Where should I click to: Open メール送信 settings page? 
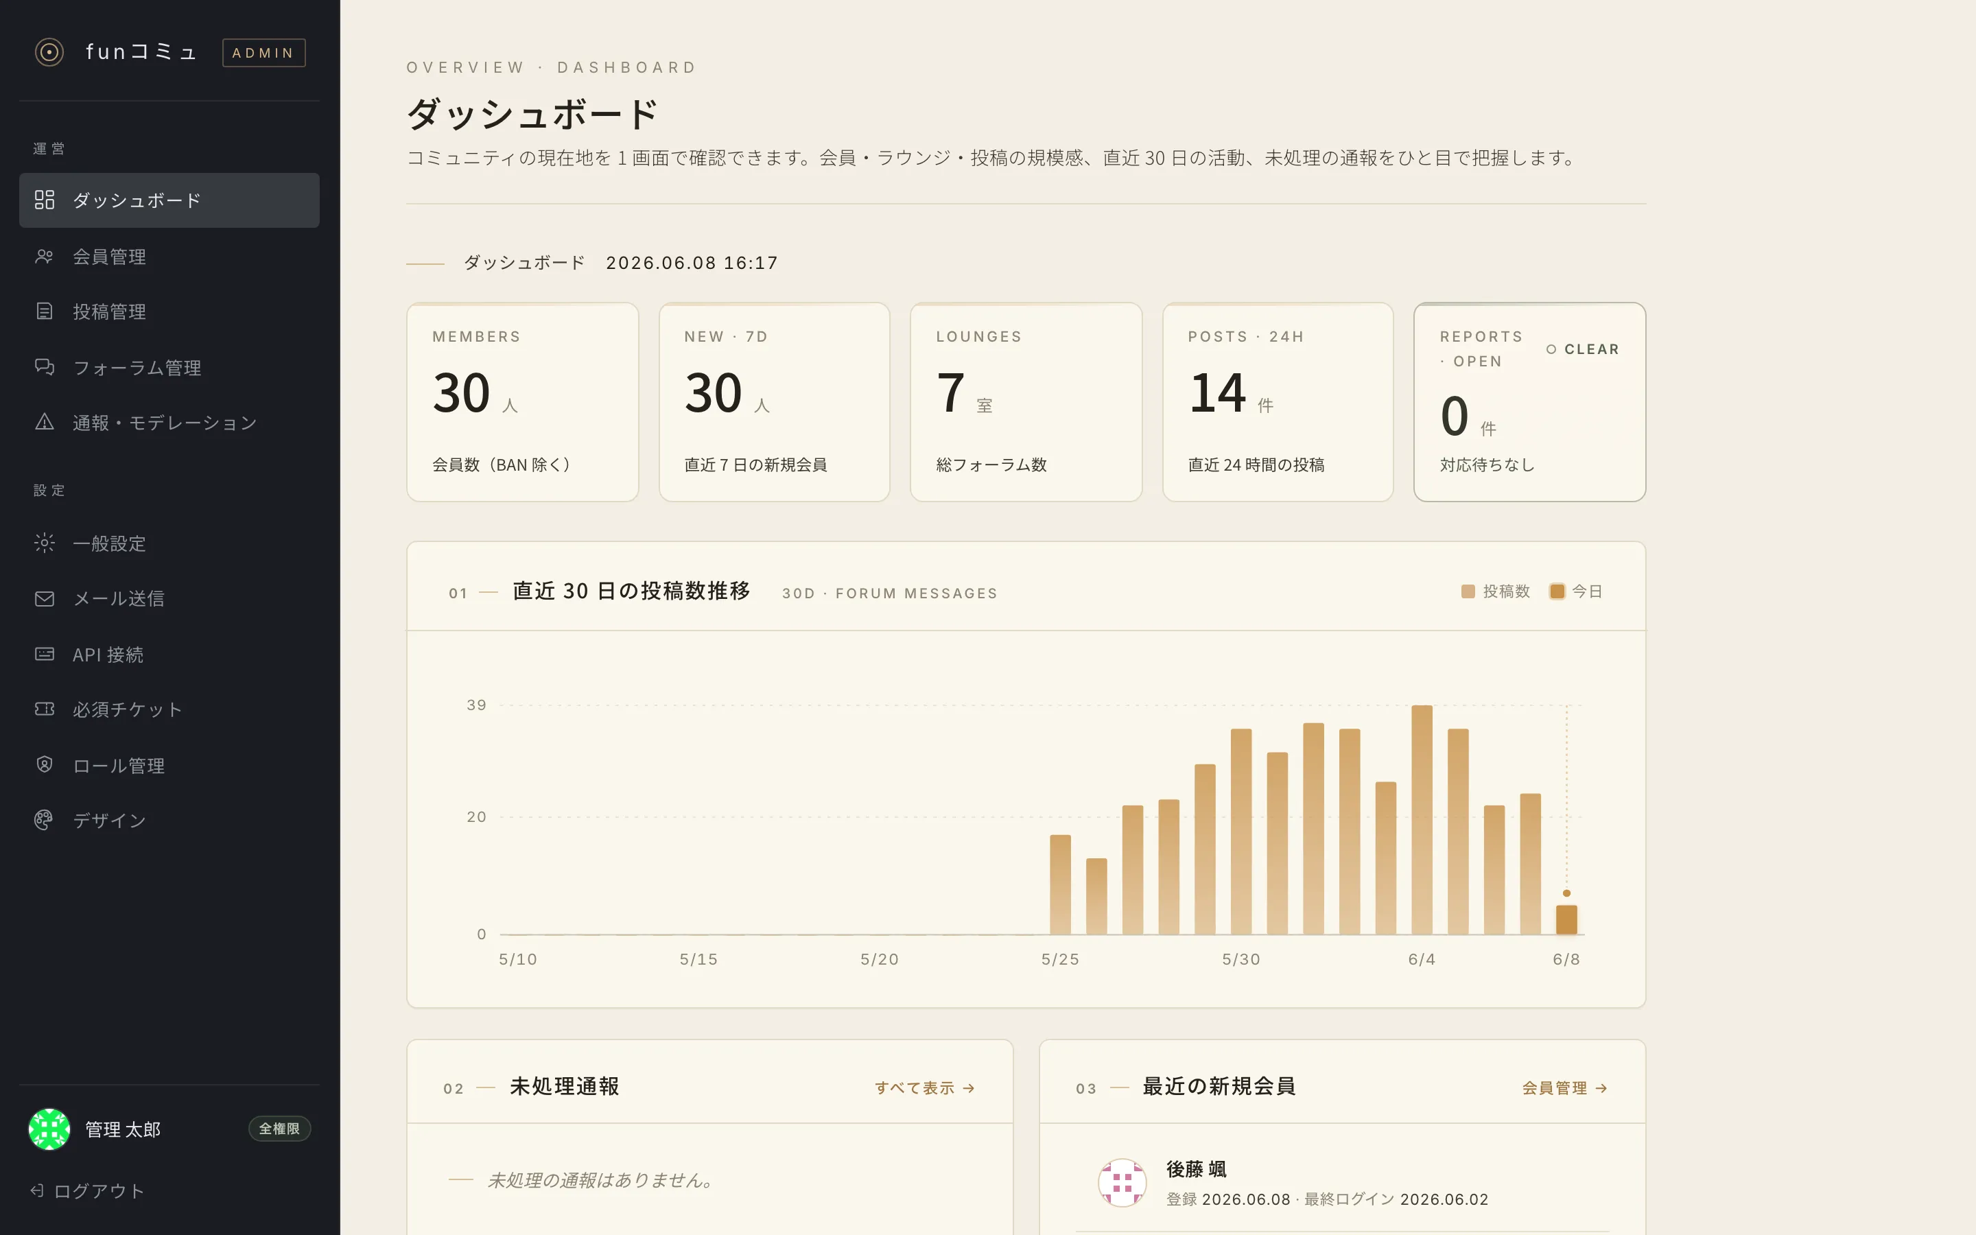click(x=169, y=599)
